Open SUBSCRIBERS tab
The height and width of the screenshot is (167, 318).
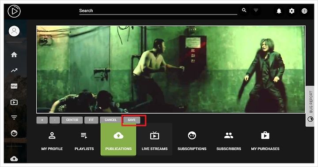(x=229, y=141)
